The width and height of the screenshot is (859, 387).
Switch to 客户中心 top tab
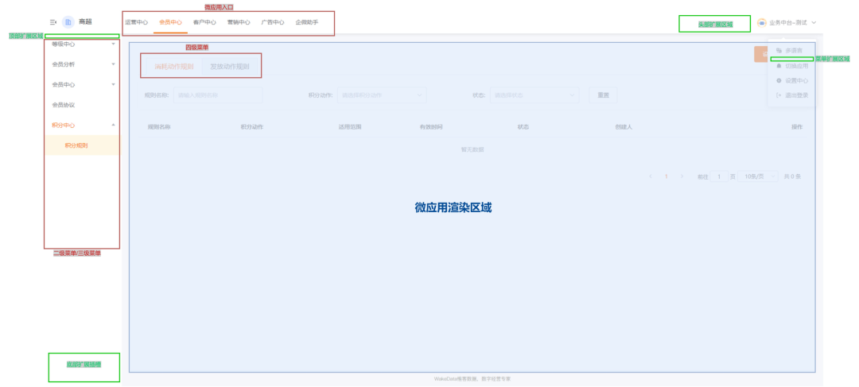pos(204,22)
